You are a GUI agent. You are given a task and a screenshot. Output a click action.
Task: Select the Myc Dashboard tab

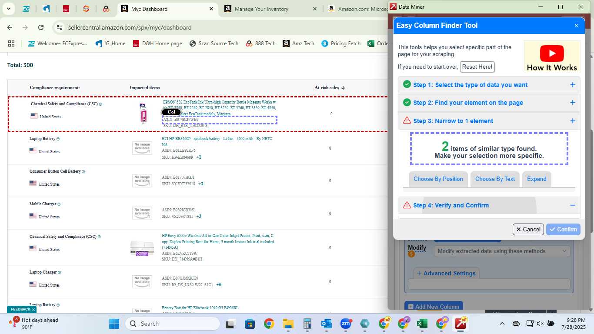[x=149, y=9]
